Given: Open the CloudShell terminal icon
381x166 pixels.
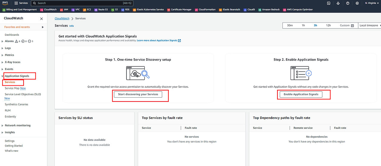Looking at the screenshot, I should (329, 3).
